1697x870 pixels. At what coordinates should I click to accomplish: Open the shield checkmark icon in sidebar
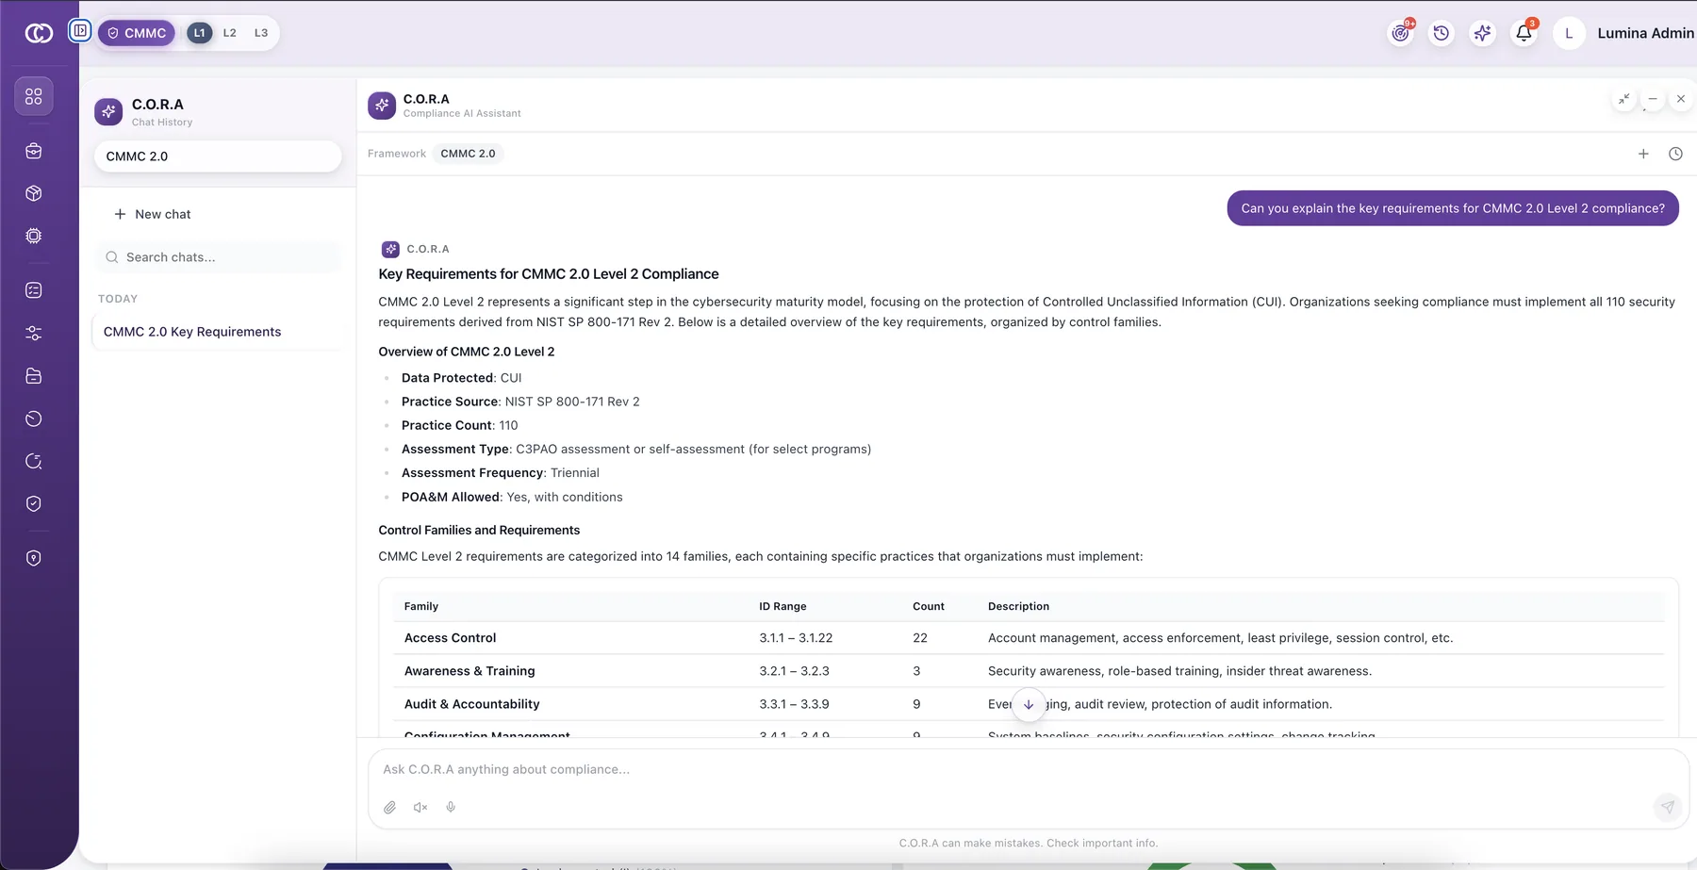point(34,503)
